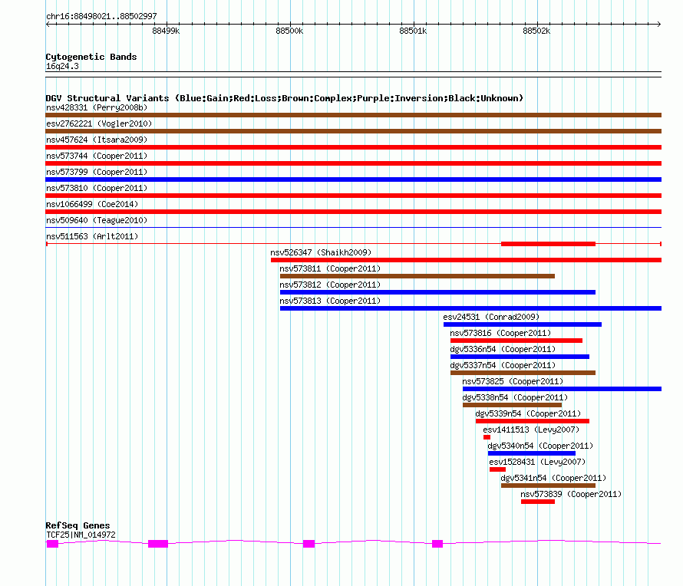Open nsv1066499 (Coe2014) variant label

tap(92, 204)
